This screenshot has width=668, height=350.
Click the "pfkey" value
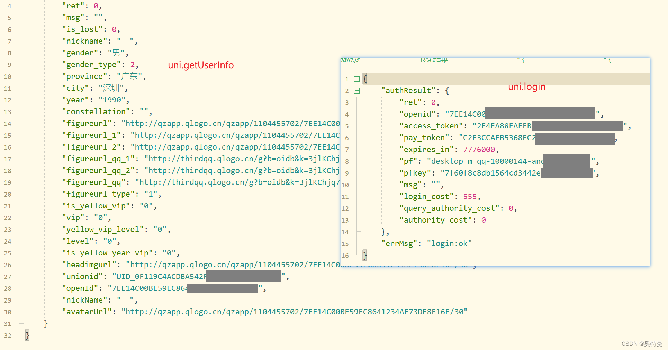pos(518,173)
